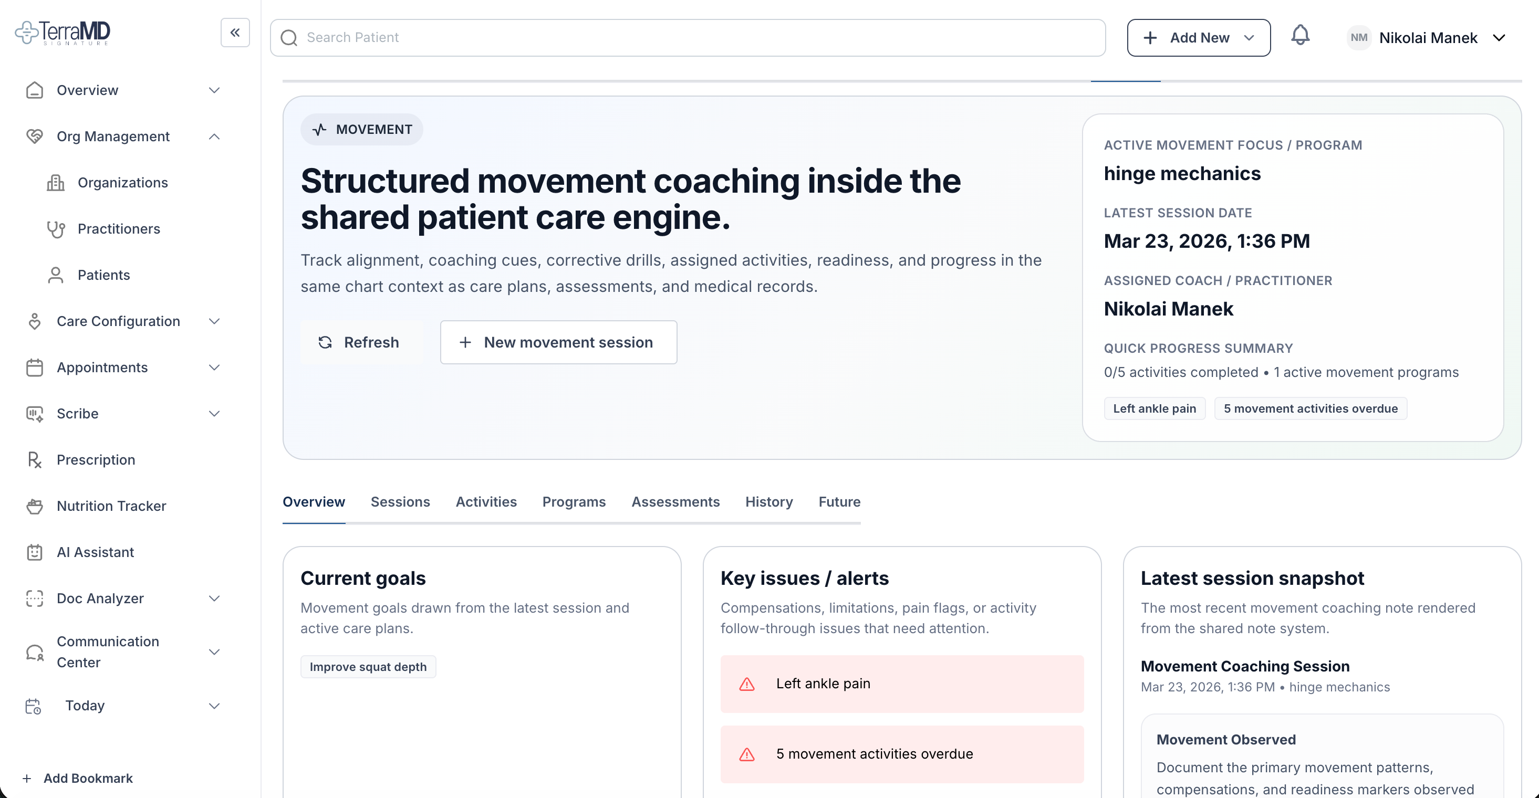Open the Assessments tab
The width and height of the screenshot is (1539, 798).
pos(675,502)
